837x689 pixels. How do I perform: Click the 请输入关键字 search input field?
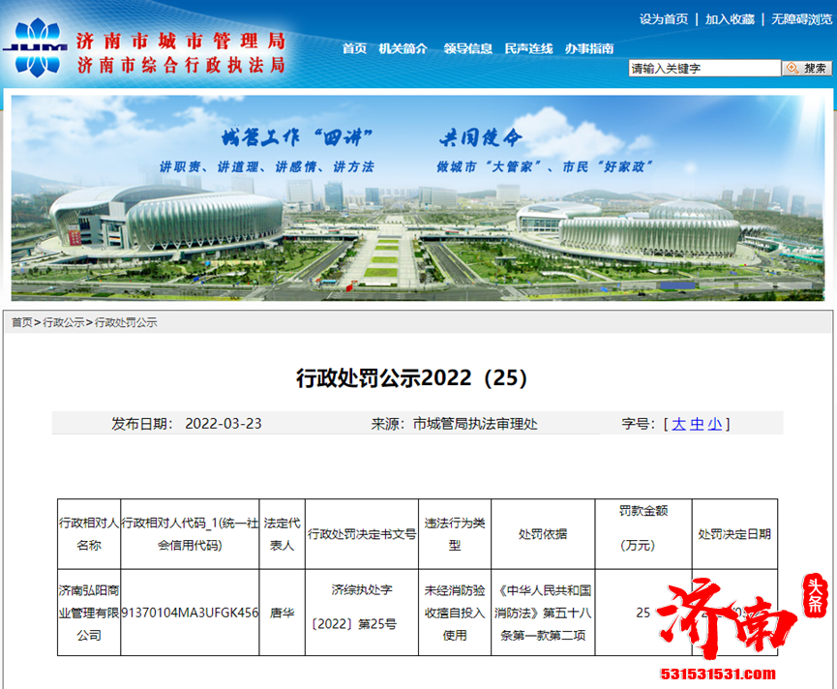[706, 68]
